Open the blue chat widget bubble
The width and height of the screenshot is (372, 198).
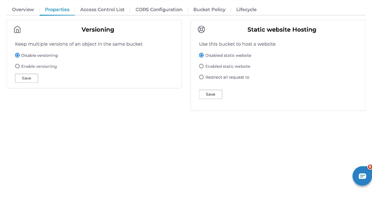pos(362,176)
